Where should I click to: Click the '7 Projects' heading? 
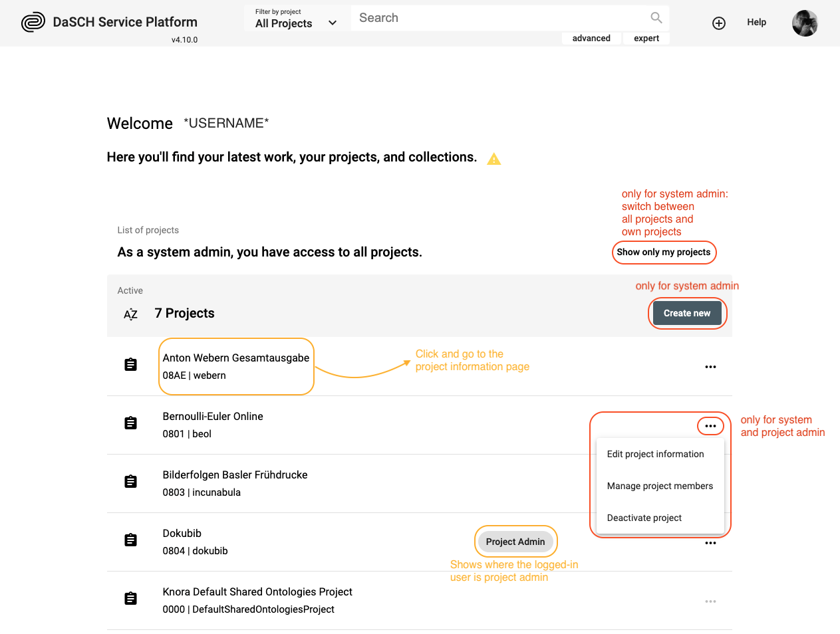coord(185,314)
